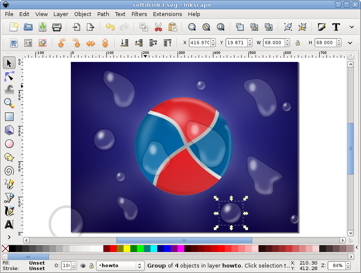Expand more toolbox tools chevron
The image size is (361, 273).
point(9,237)
